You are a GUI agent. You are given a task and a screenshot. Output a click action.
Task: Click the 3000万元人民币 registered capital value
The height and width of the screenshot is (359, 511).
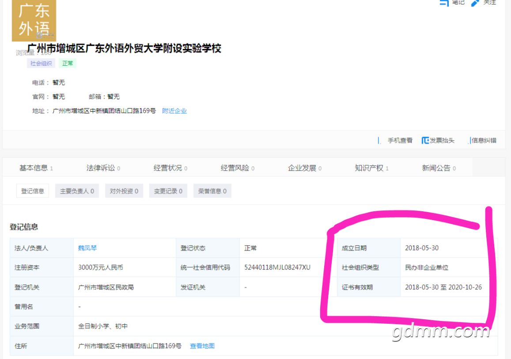click(101, 268)
